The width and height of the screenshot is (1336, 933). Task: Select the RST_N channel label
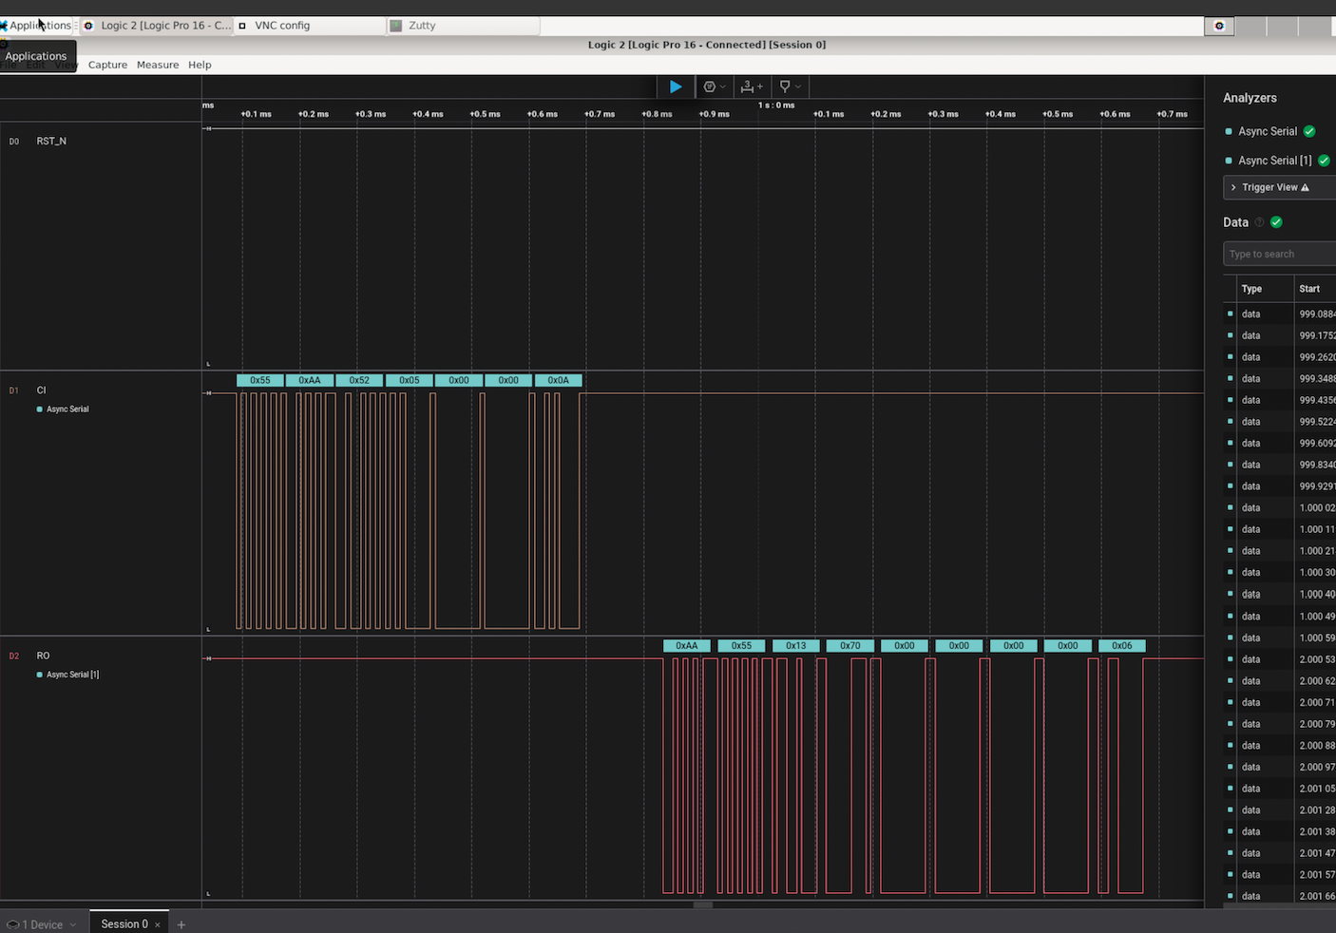point(51,141)
